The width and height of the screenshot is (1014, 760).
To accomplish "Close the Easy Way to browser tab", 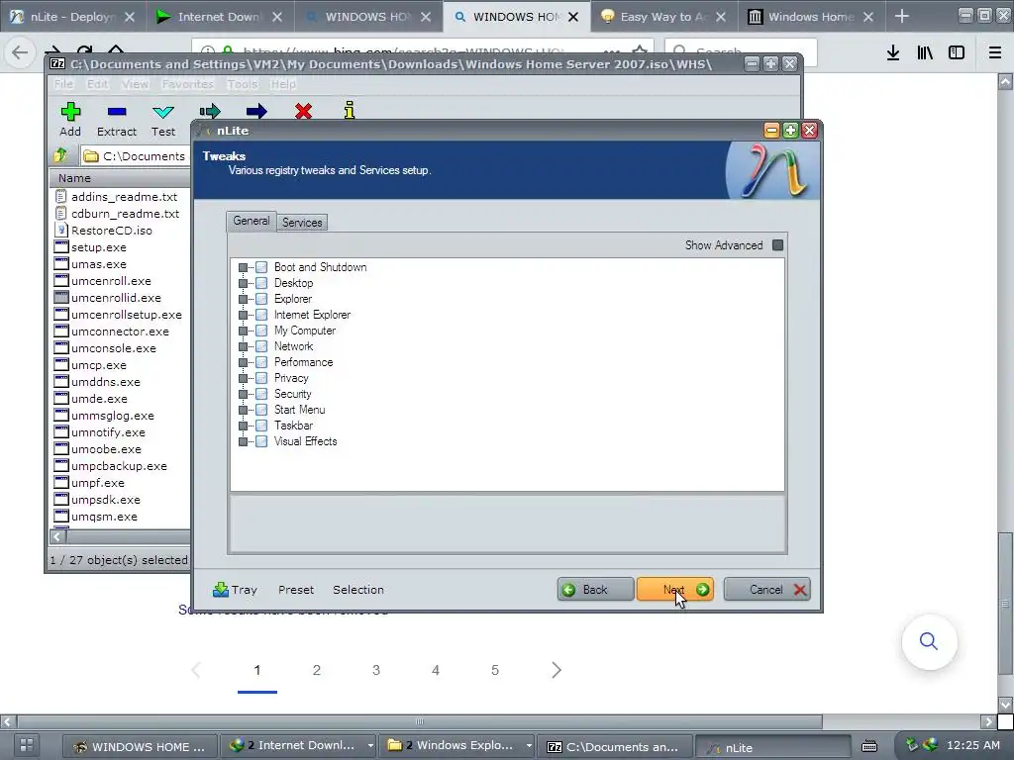I will click(x=721, y=17).
